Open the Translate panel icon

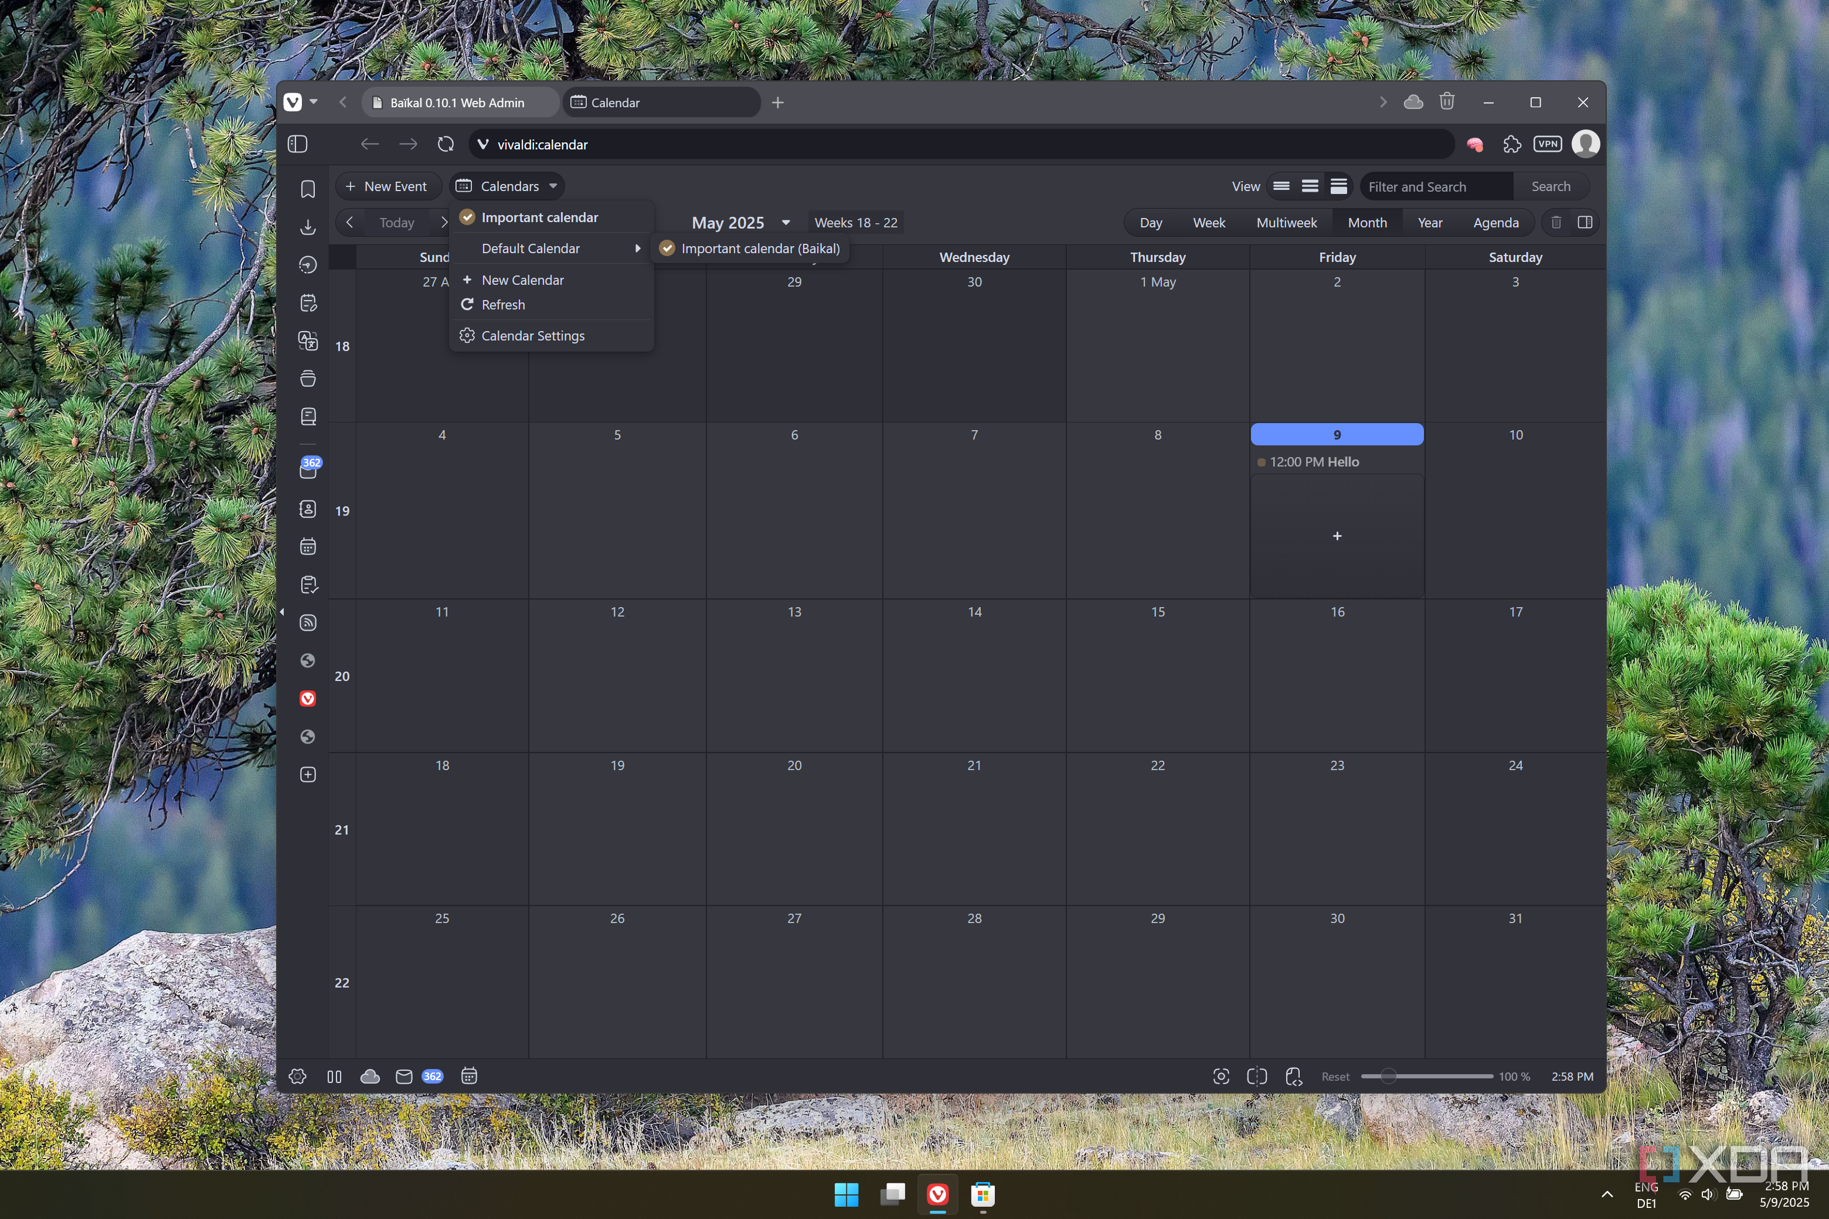tap(308, 340)
